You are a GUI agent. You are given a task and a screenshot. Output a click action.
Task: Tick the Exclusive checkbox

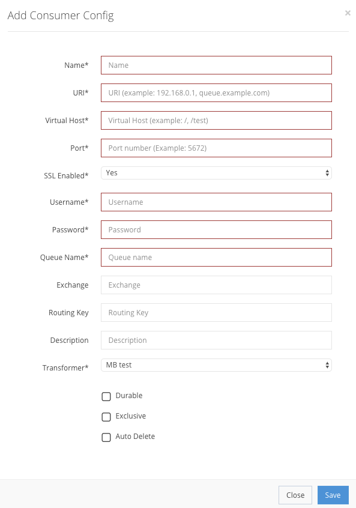pyautogui.click(x=106, y=417)
